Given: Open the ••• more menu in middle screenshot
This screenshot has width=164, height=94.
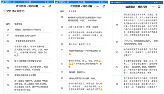Looking at the screenshot, I should 98,6.
